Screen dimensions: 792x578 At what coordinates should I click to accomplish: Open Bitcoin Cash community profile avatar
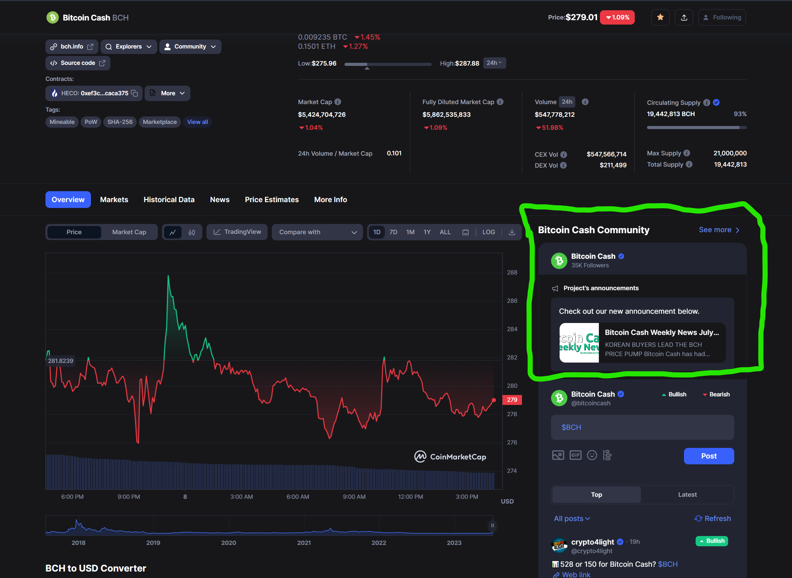pos(559,260)
